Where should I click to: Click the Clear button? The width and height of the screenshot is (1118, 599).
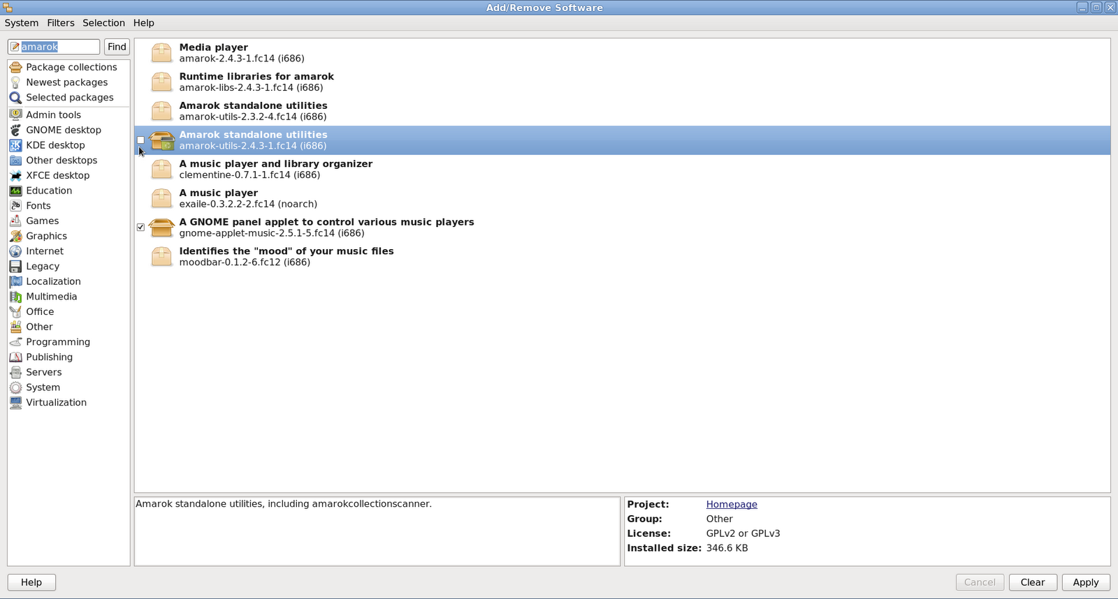point(1033,582)
